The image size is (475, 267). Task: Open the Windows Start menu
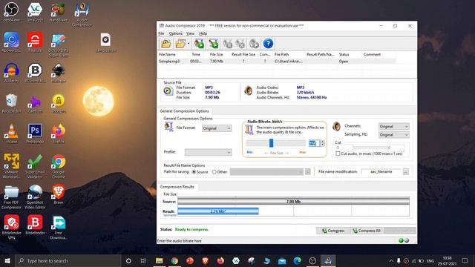(7, 260)
